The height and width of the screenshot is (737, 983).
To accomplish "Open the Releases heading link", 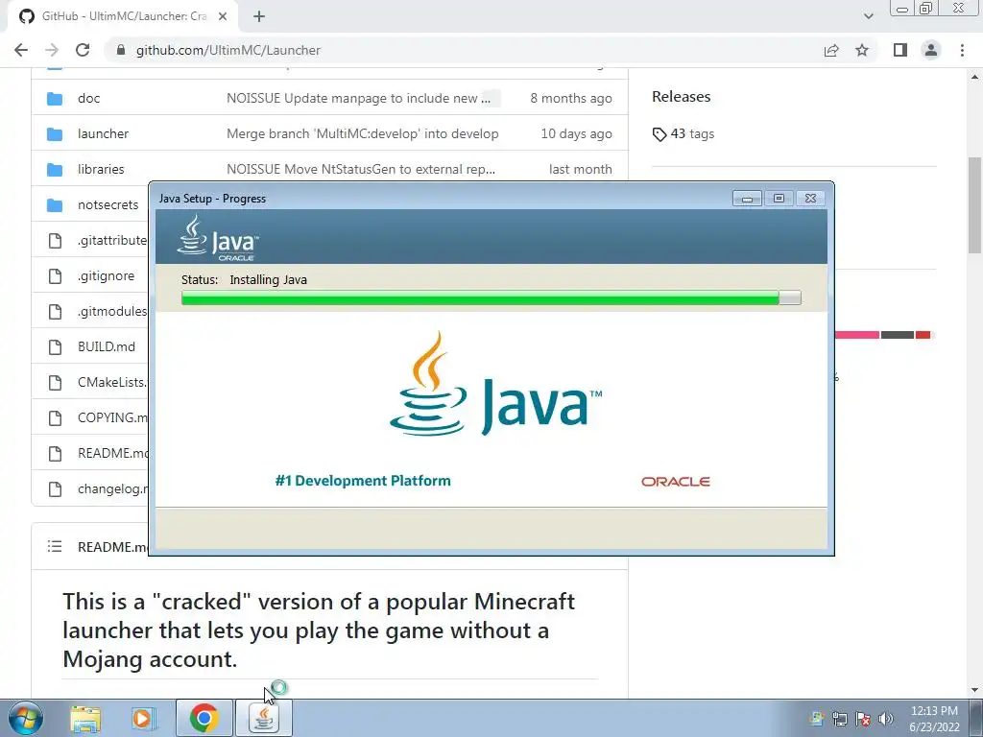I will 681,97.
